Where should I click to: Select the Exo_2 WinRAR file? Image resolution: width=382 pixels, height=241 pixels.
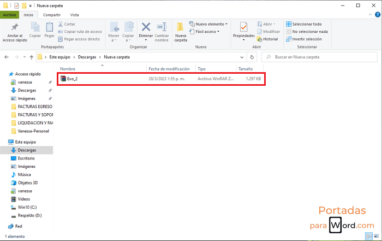[73, 79]
